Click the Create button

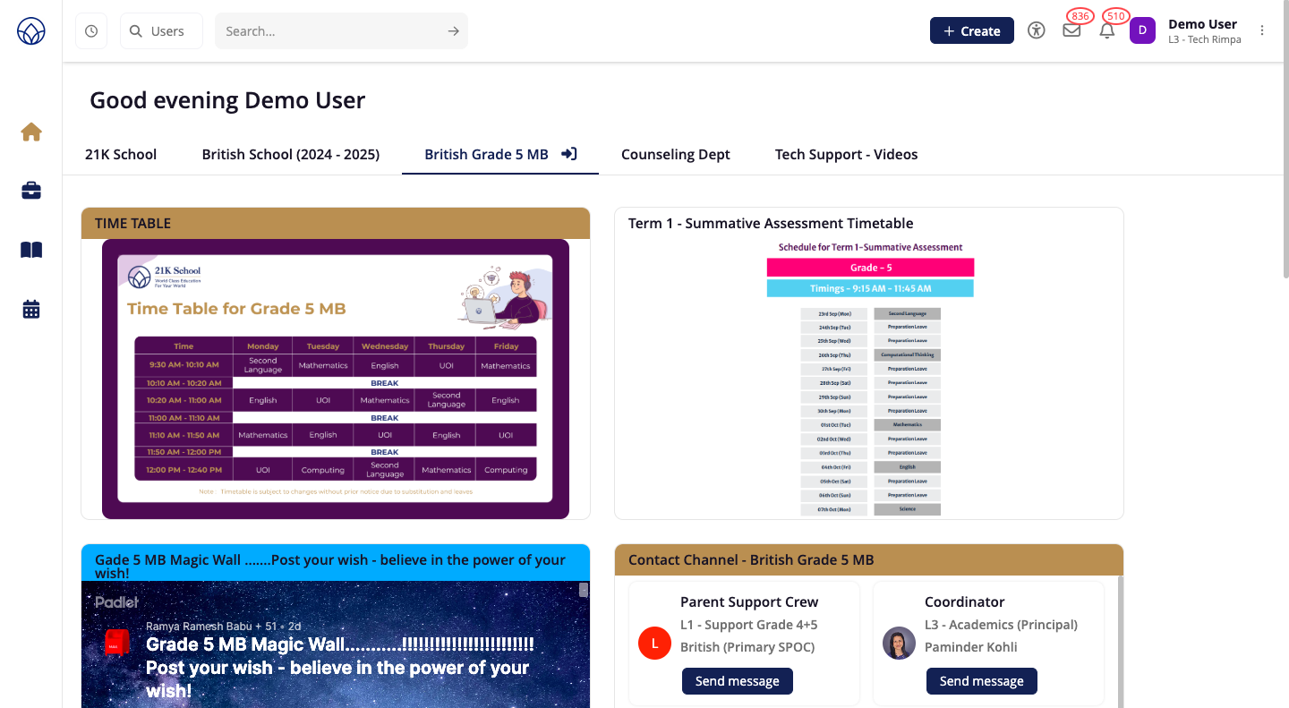pos(971,30)
